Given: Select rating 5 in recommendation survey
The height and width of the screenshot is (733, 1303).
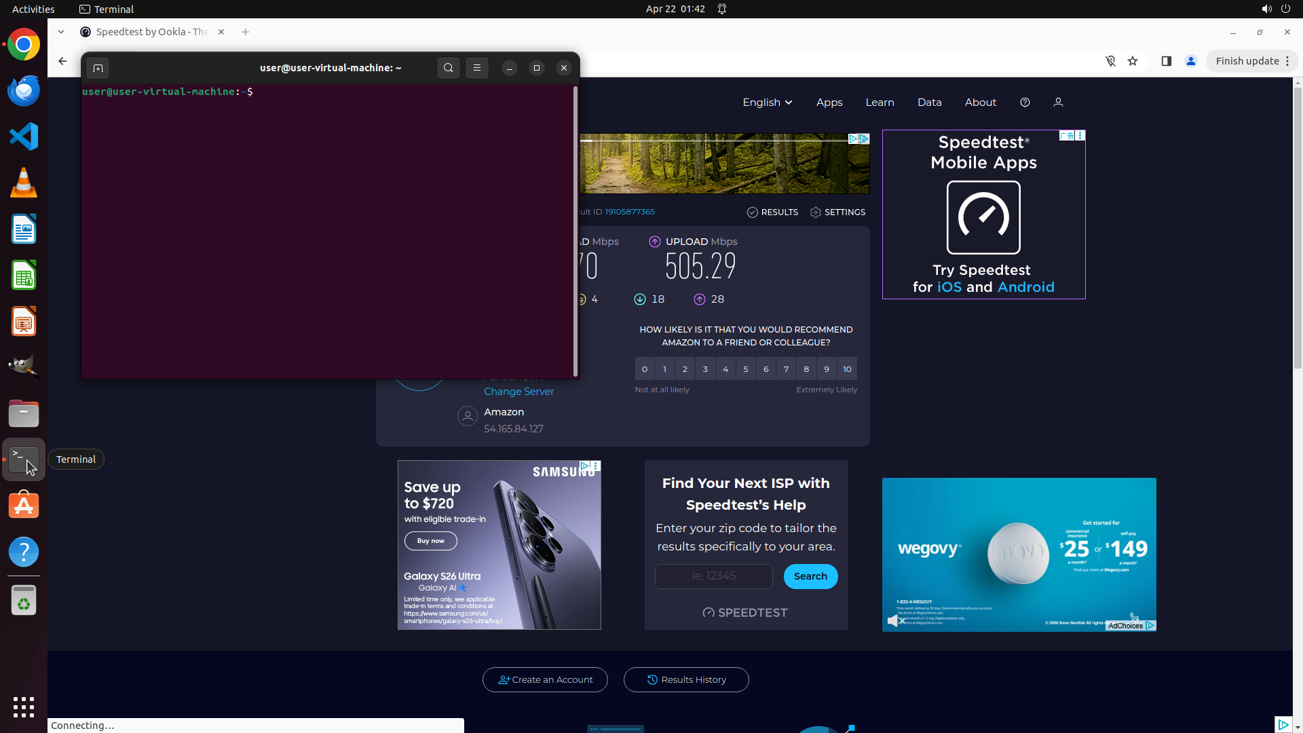Looking at the screenshot, I should [745, 369].
